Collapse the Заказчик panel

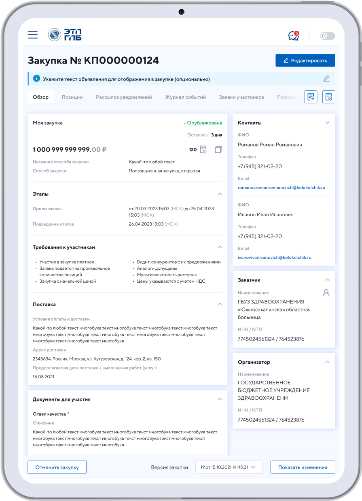pyautogui.click(x=328, y=280)
